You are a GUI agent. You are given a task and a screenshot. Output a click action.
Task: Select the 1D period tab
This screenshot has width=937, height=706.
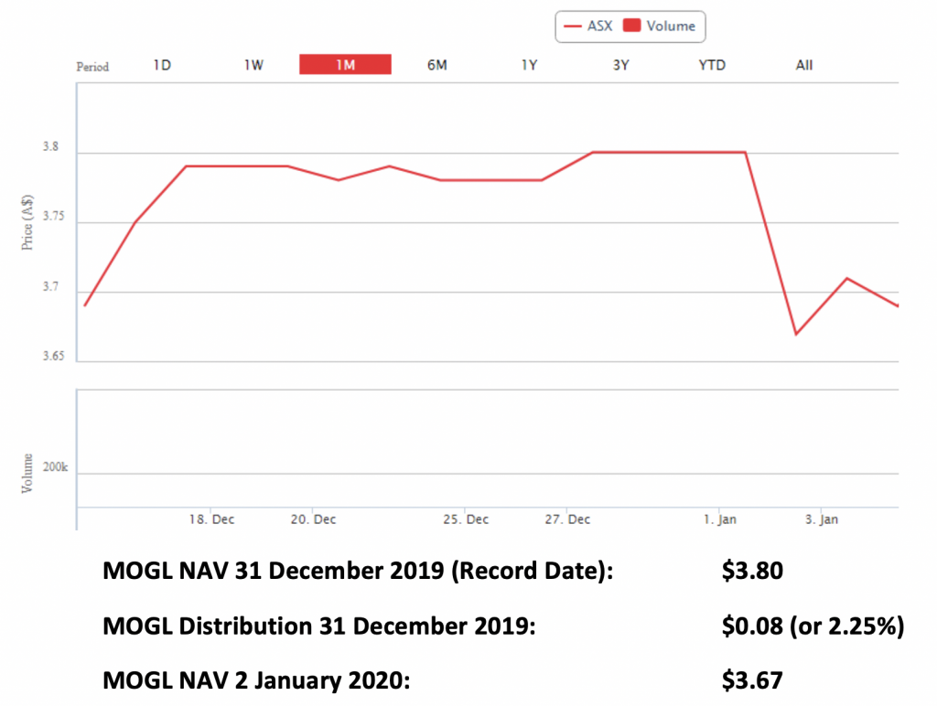coord(162,65)
